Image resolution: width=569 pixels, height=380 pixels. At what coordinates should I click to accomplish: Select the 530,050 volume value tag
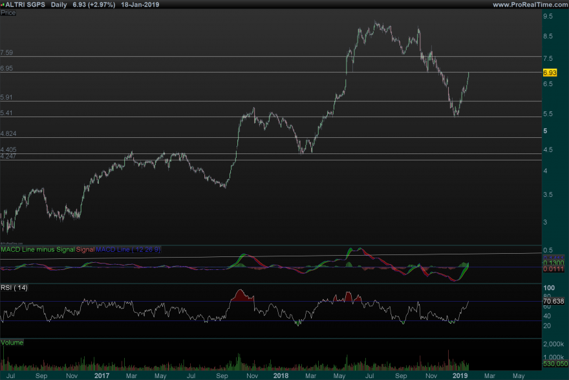pos(553,366)
